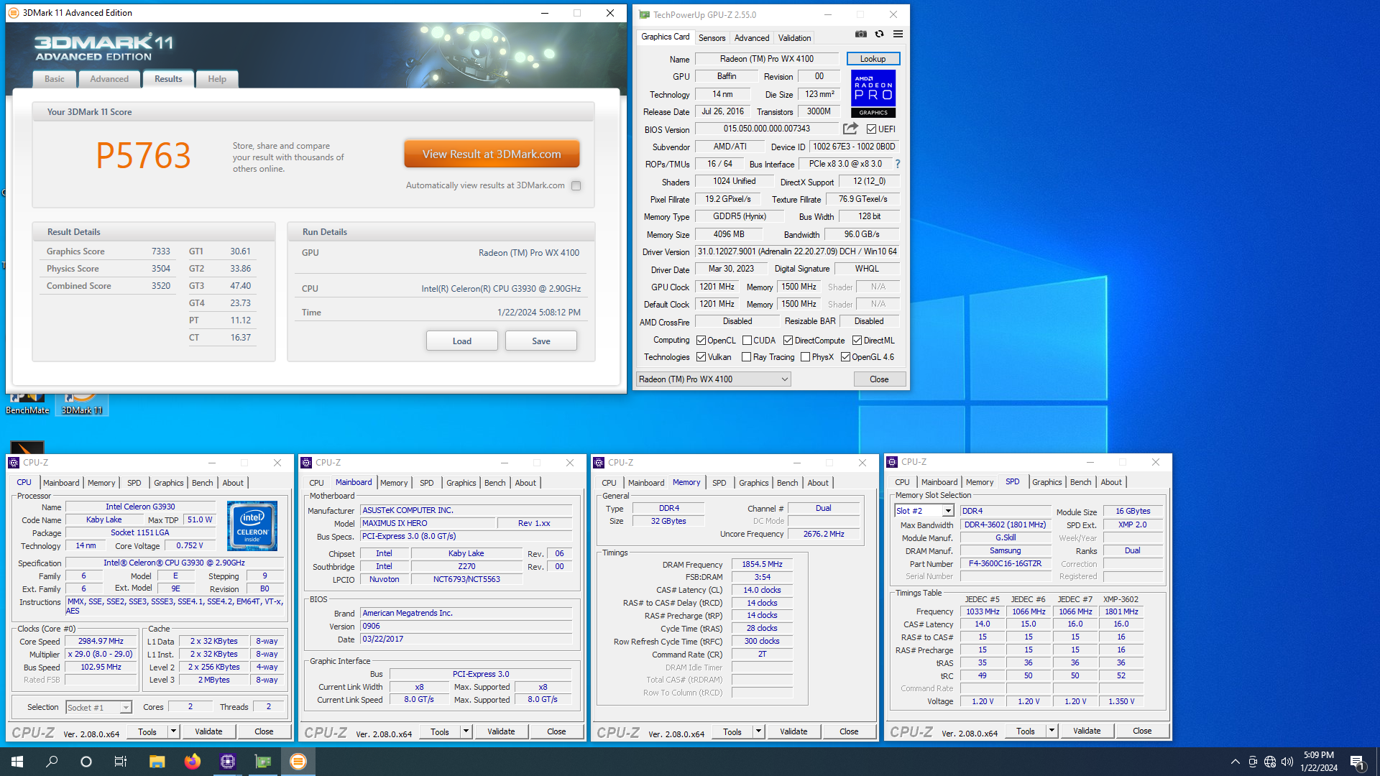Switch to Basic tab in 3DMark 11
The width and height of the screenshot is (1380, 776).
[55, 79]
